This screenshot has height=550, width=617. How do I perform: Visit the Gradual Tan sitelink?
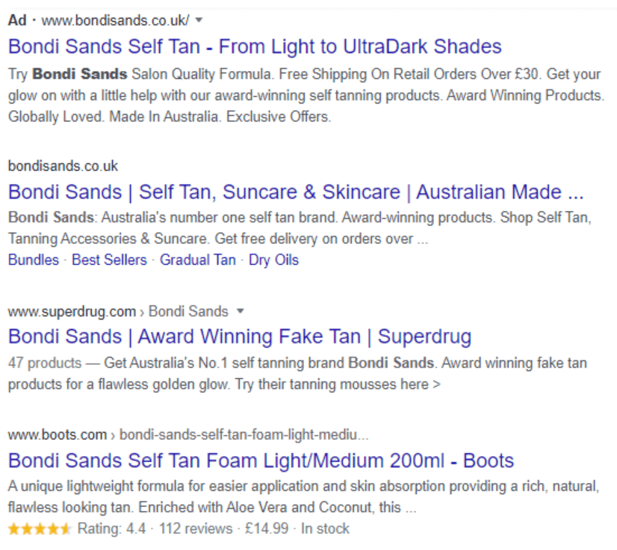[197, 260]
